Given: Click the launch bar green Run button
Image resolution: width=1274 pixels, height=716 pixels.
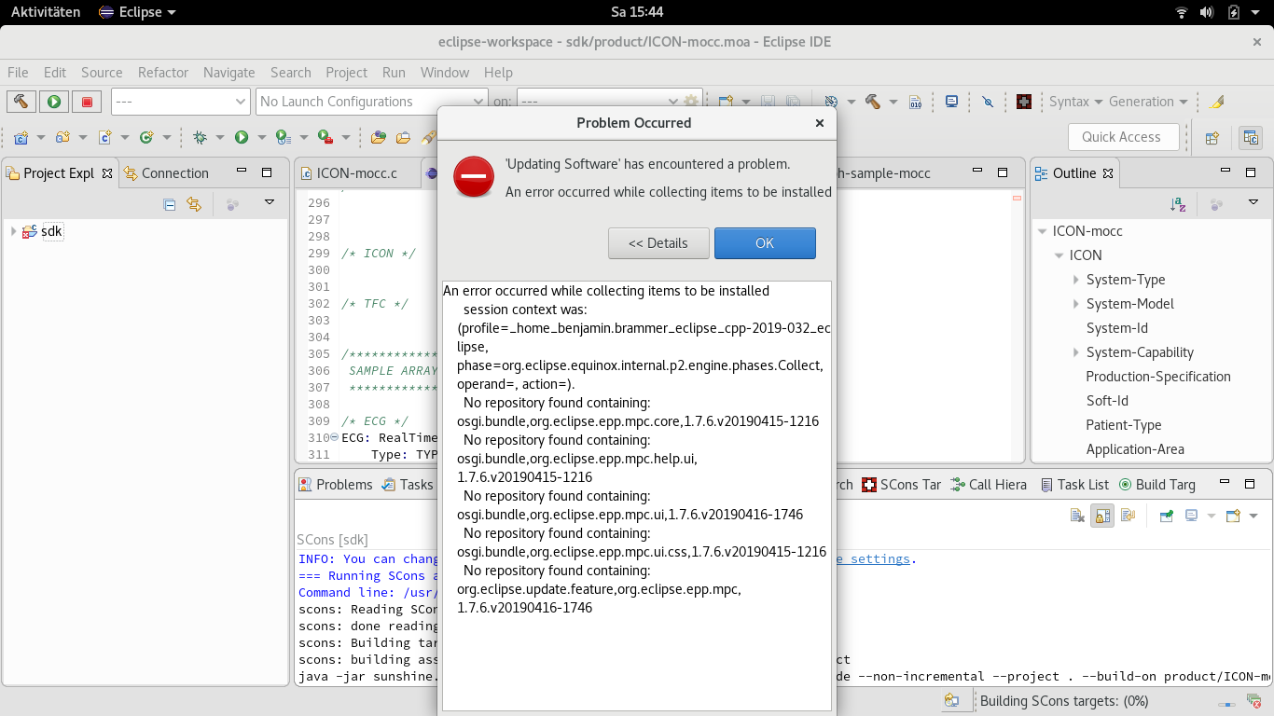Looking at the screenshot, I should (54, 102).
